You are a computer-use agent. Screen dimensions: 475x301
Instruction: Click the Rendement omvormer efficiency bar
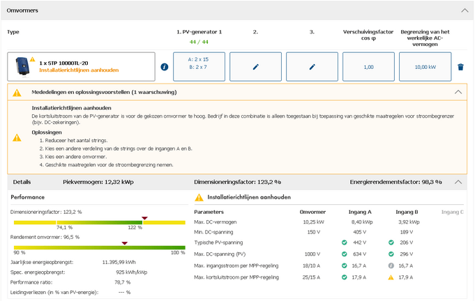98,247
